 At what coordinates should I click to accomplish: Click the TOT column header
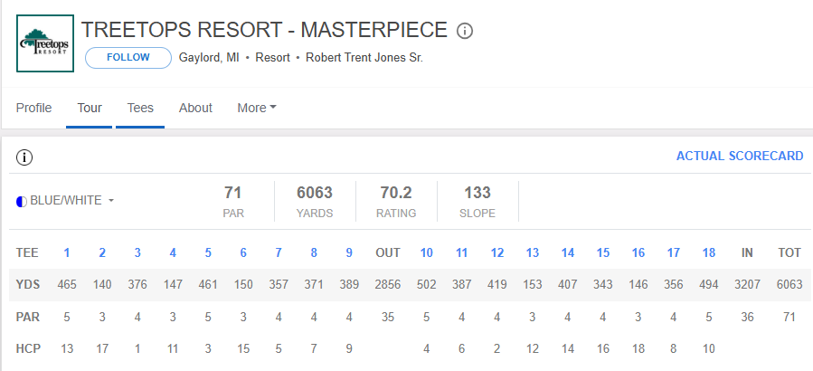pyautogui.click(x=789, y=252)
